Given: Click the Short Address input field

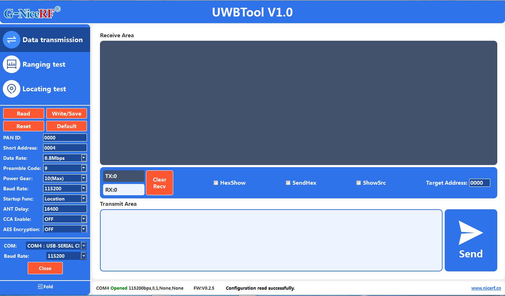Looking at the screenshot, I should [x=65, y=148].
